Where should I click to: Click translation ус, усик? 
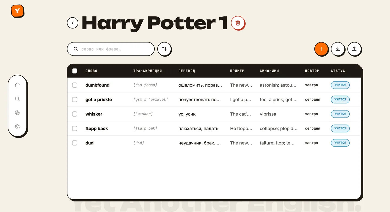(187, 114)
